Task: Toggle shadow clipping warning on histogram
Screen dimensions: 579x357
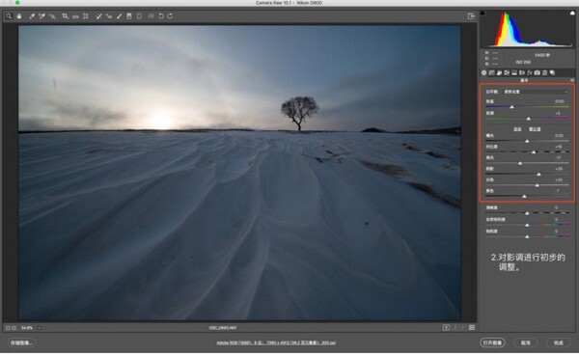Action: (482, 13)
